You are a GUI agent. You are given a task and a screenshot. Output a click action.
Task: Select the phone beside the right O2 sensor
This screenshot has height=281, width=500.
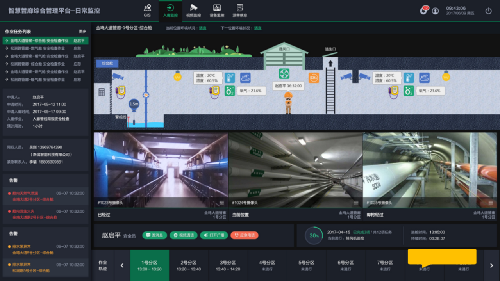click(394, 92)
